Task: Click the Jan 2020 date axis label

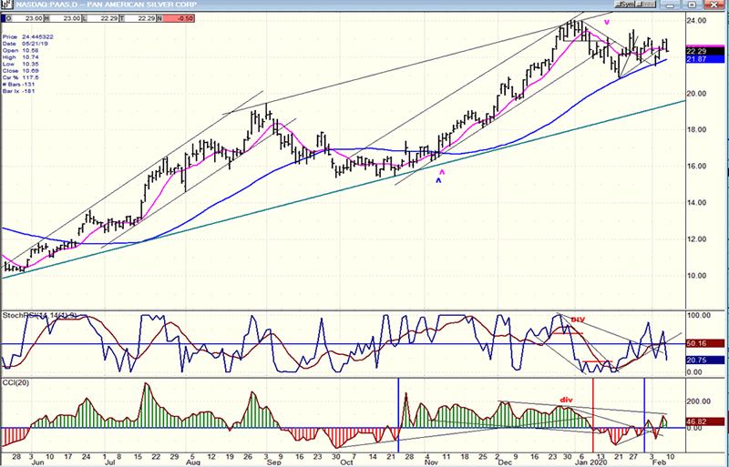Action: coord(592,461)
